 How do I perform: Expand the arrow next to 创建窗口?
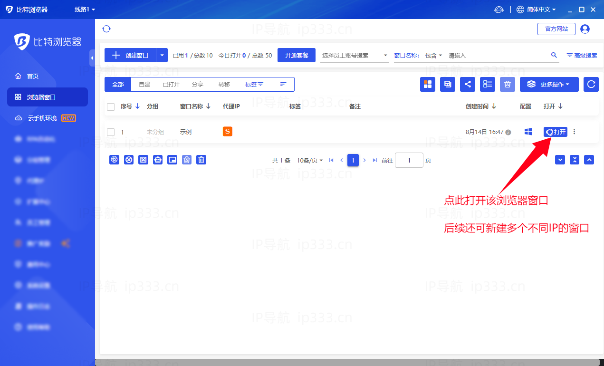162,55
